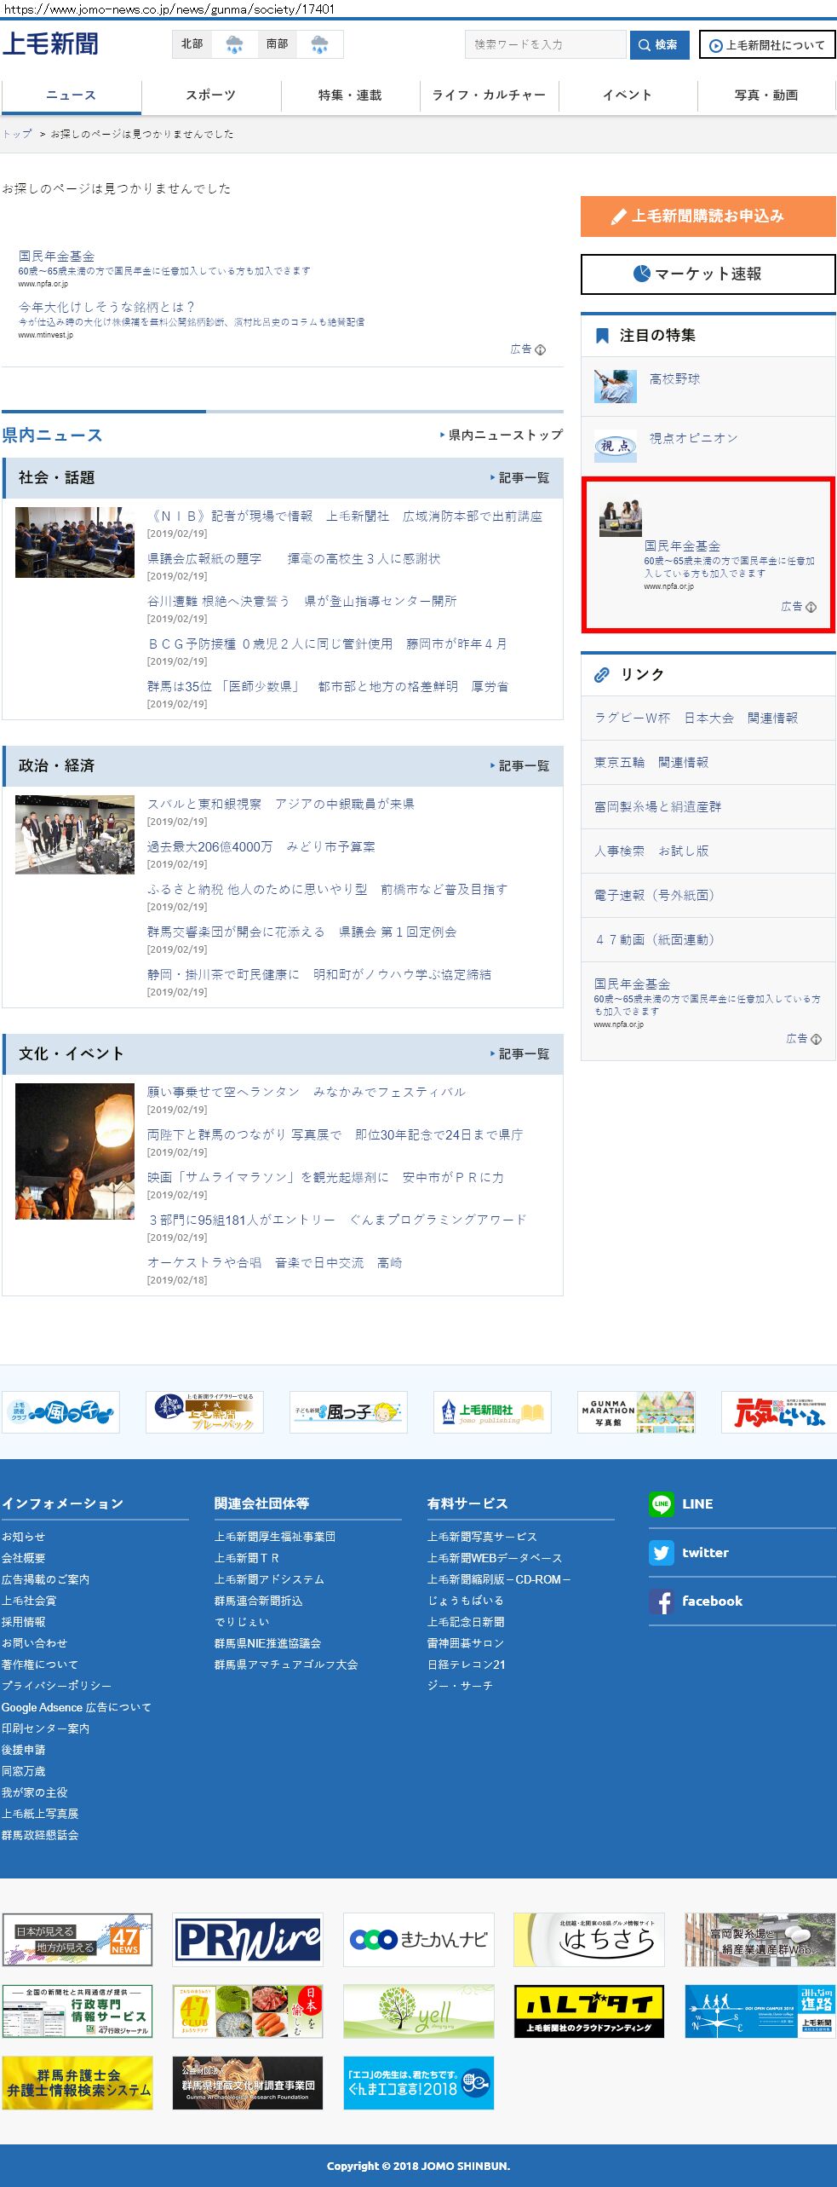Open 上毛新聞社について link
The image size is (837, 2187).
coord(767,45)
